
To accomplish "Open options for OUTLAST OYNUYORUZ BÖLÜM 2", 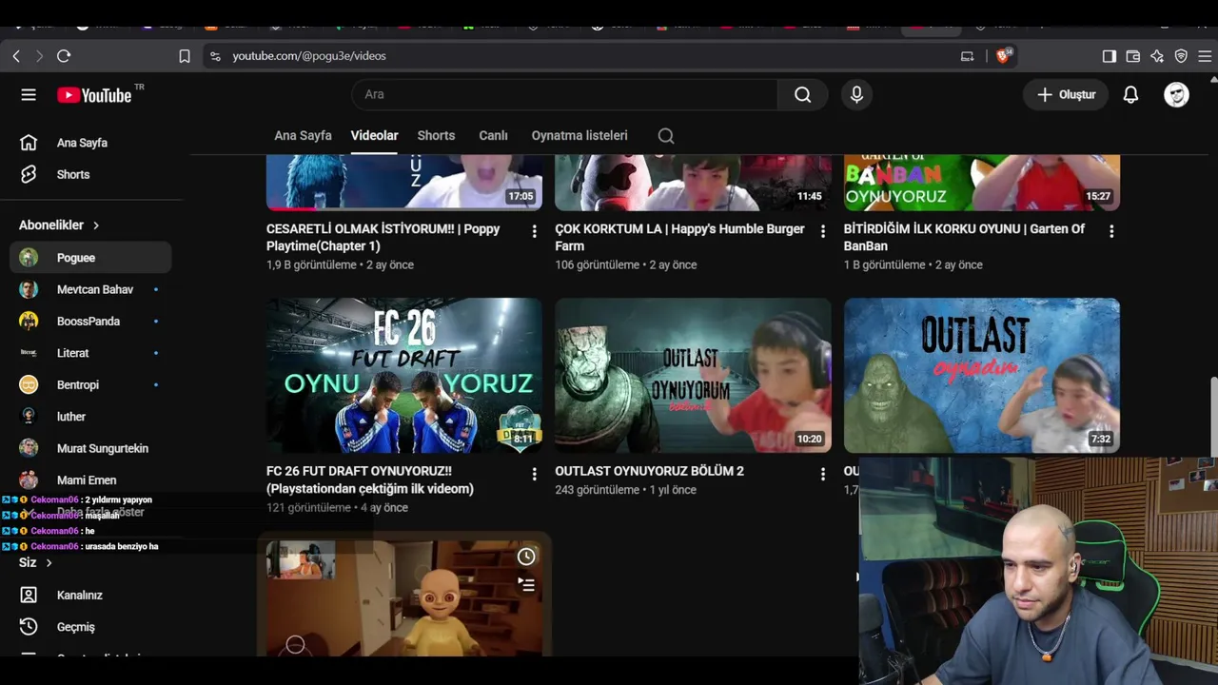I will point(823,474).
